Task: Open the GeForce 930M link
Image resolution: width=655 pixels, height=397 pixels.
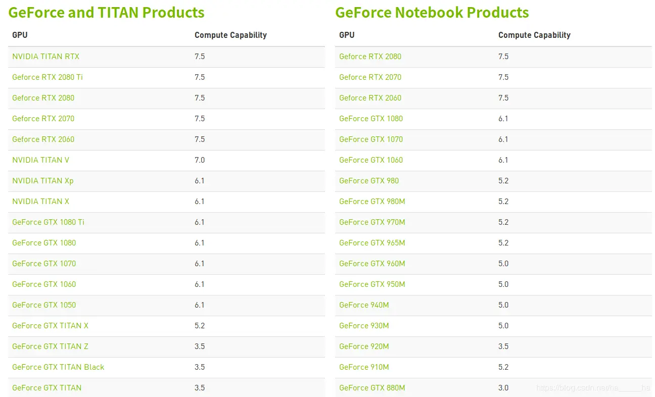Action: (x=364, y=326)
